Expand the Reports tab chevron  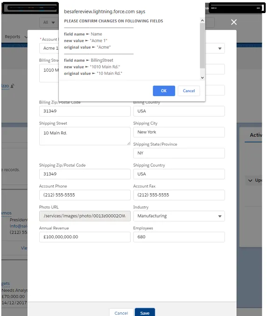click(26, 37)
